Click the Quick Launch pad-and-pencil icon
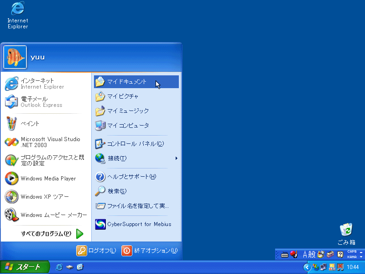The height and width of the screenshot is (274, 365). pos(80,267)
